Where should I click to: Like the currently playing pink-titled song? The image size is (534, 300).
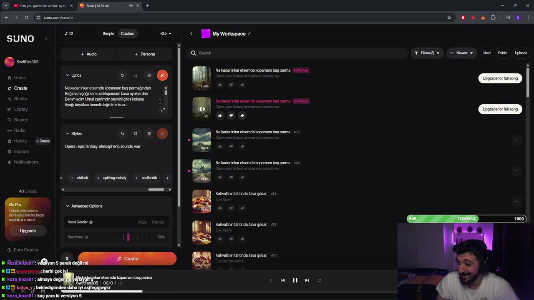tap(220, 115)
